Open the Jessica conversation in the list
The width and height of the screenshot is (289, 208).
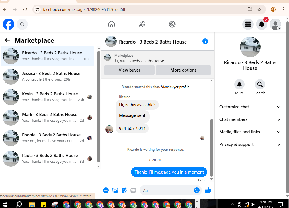[47, 77]
